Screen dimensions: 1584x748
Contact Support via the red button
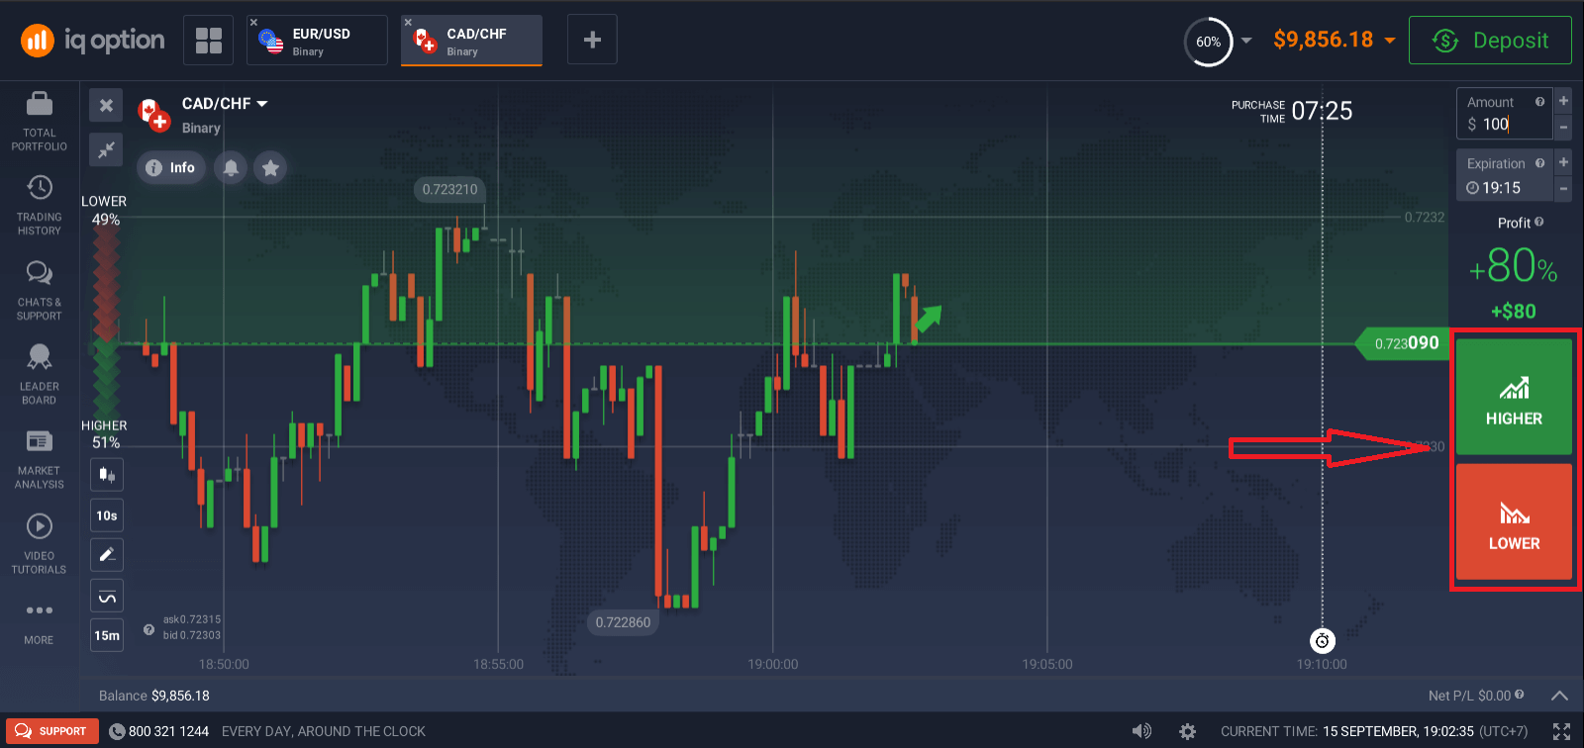click(x=52, y=731)
